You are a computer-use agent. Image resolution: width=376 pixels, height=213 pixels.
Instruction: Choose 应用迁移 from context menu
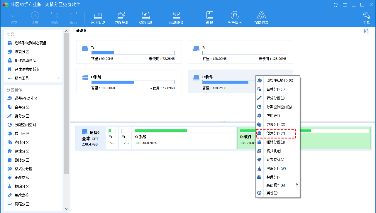[x=278, y=116]
